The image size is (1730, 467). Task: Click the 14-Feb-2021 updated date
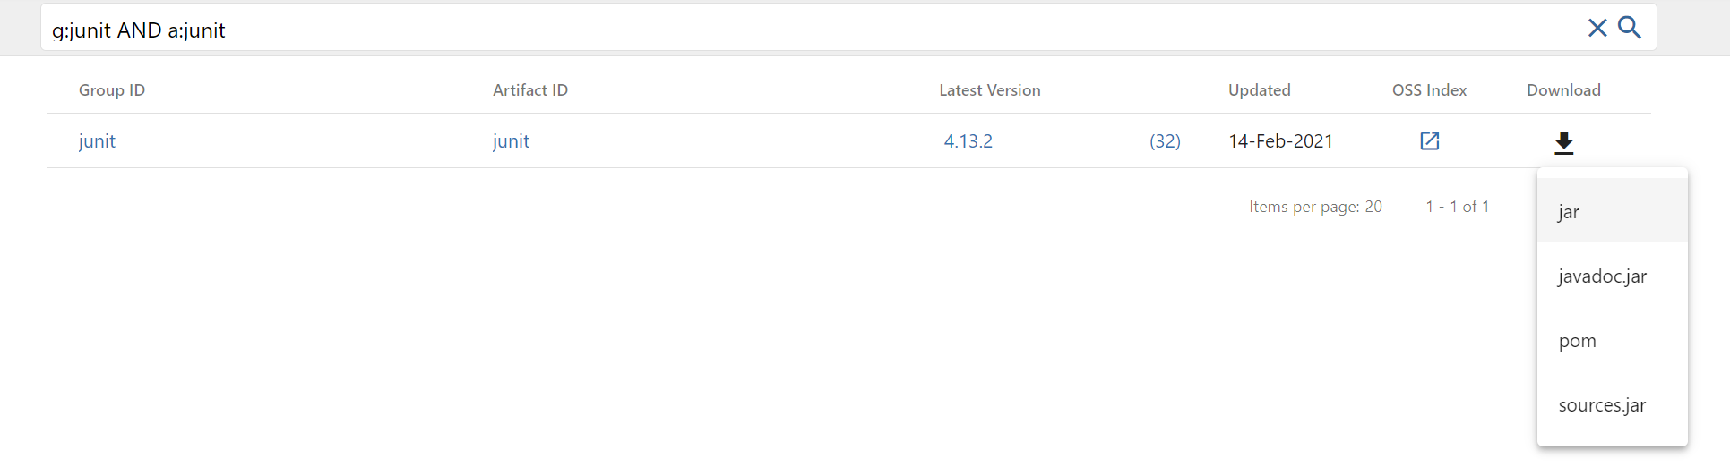pyautogui.click(x=1280, y=141)
